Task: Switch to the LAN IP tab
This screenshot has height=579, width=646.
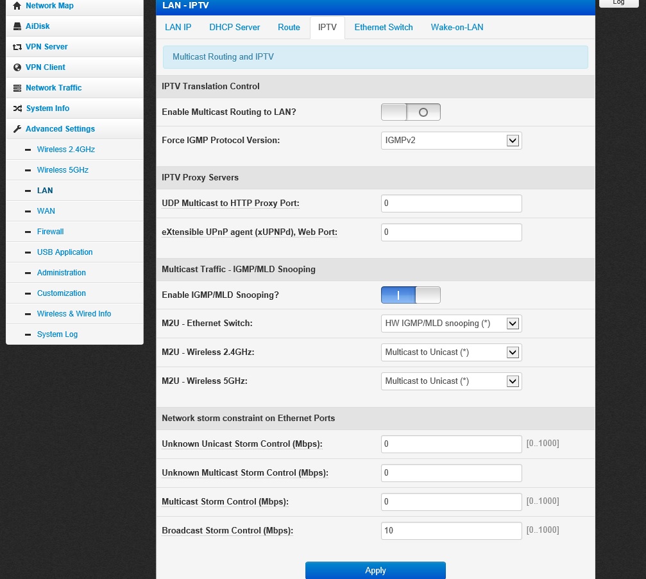Action: tap(178, 27)
